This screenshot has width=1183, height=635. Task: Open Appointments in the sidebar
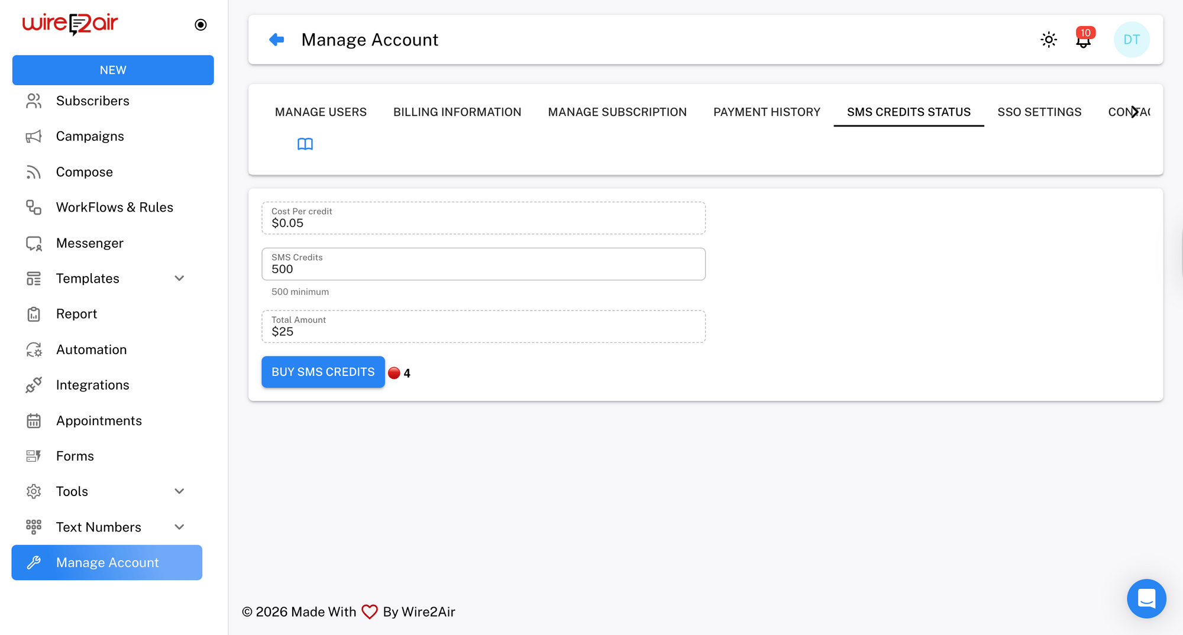99,420
